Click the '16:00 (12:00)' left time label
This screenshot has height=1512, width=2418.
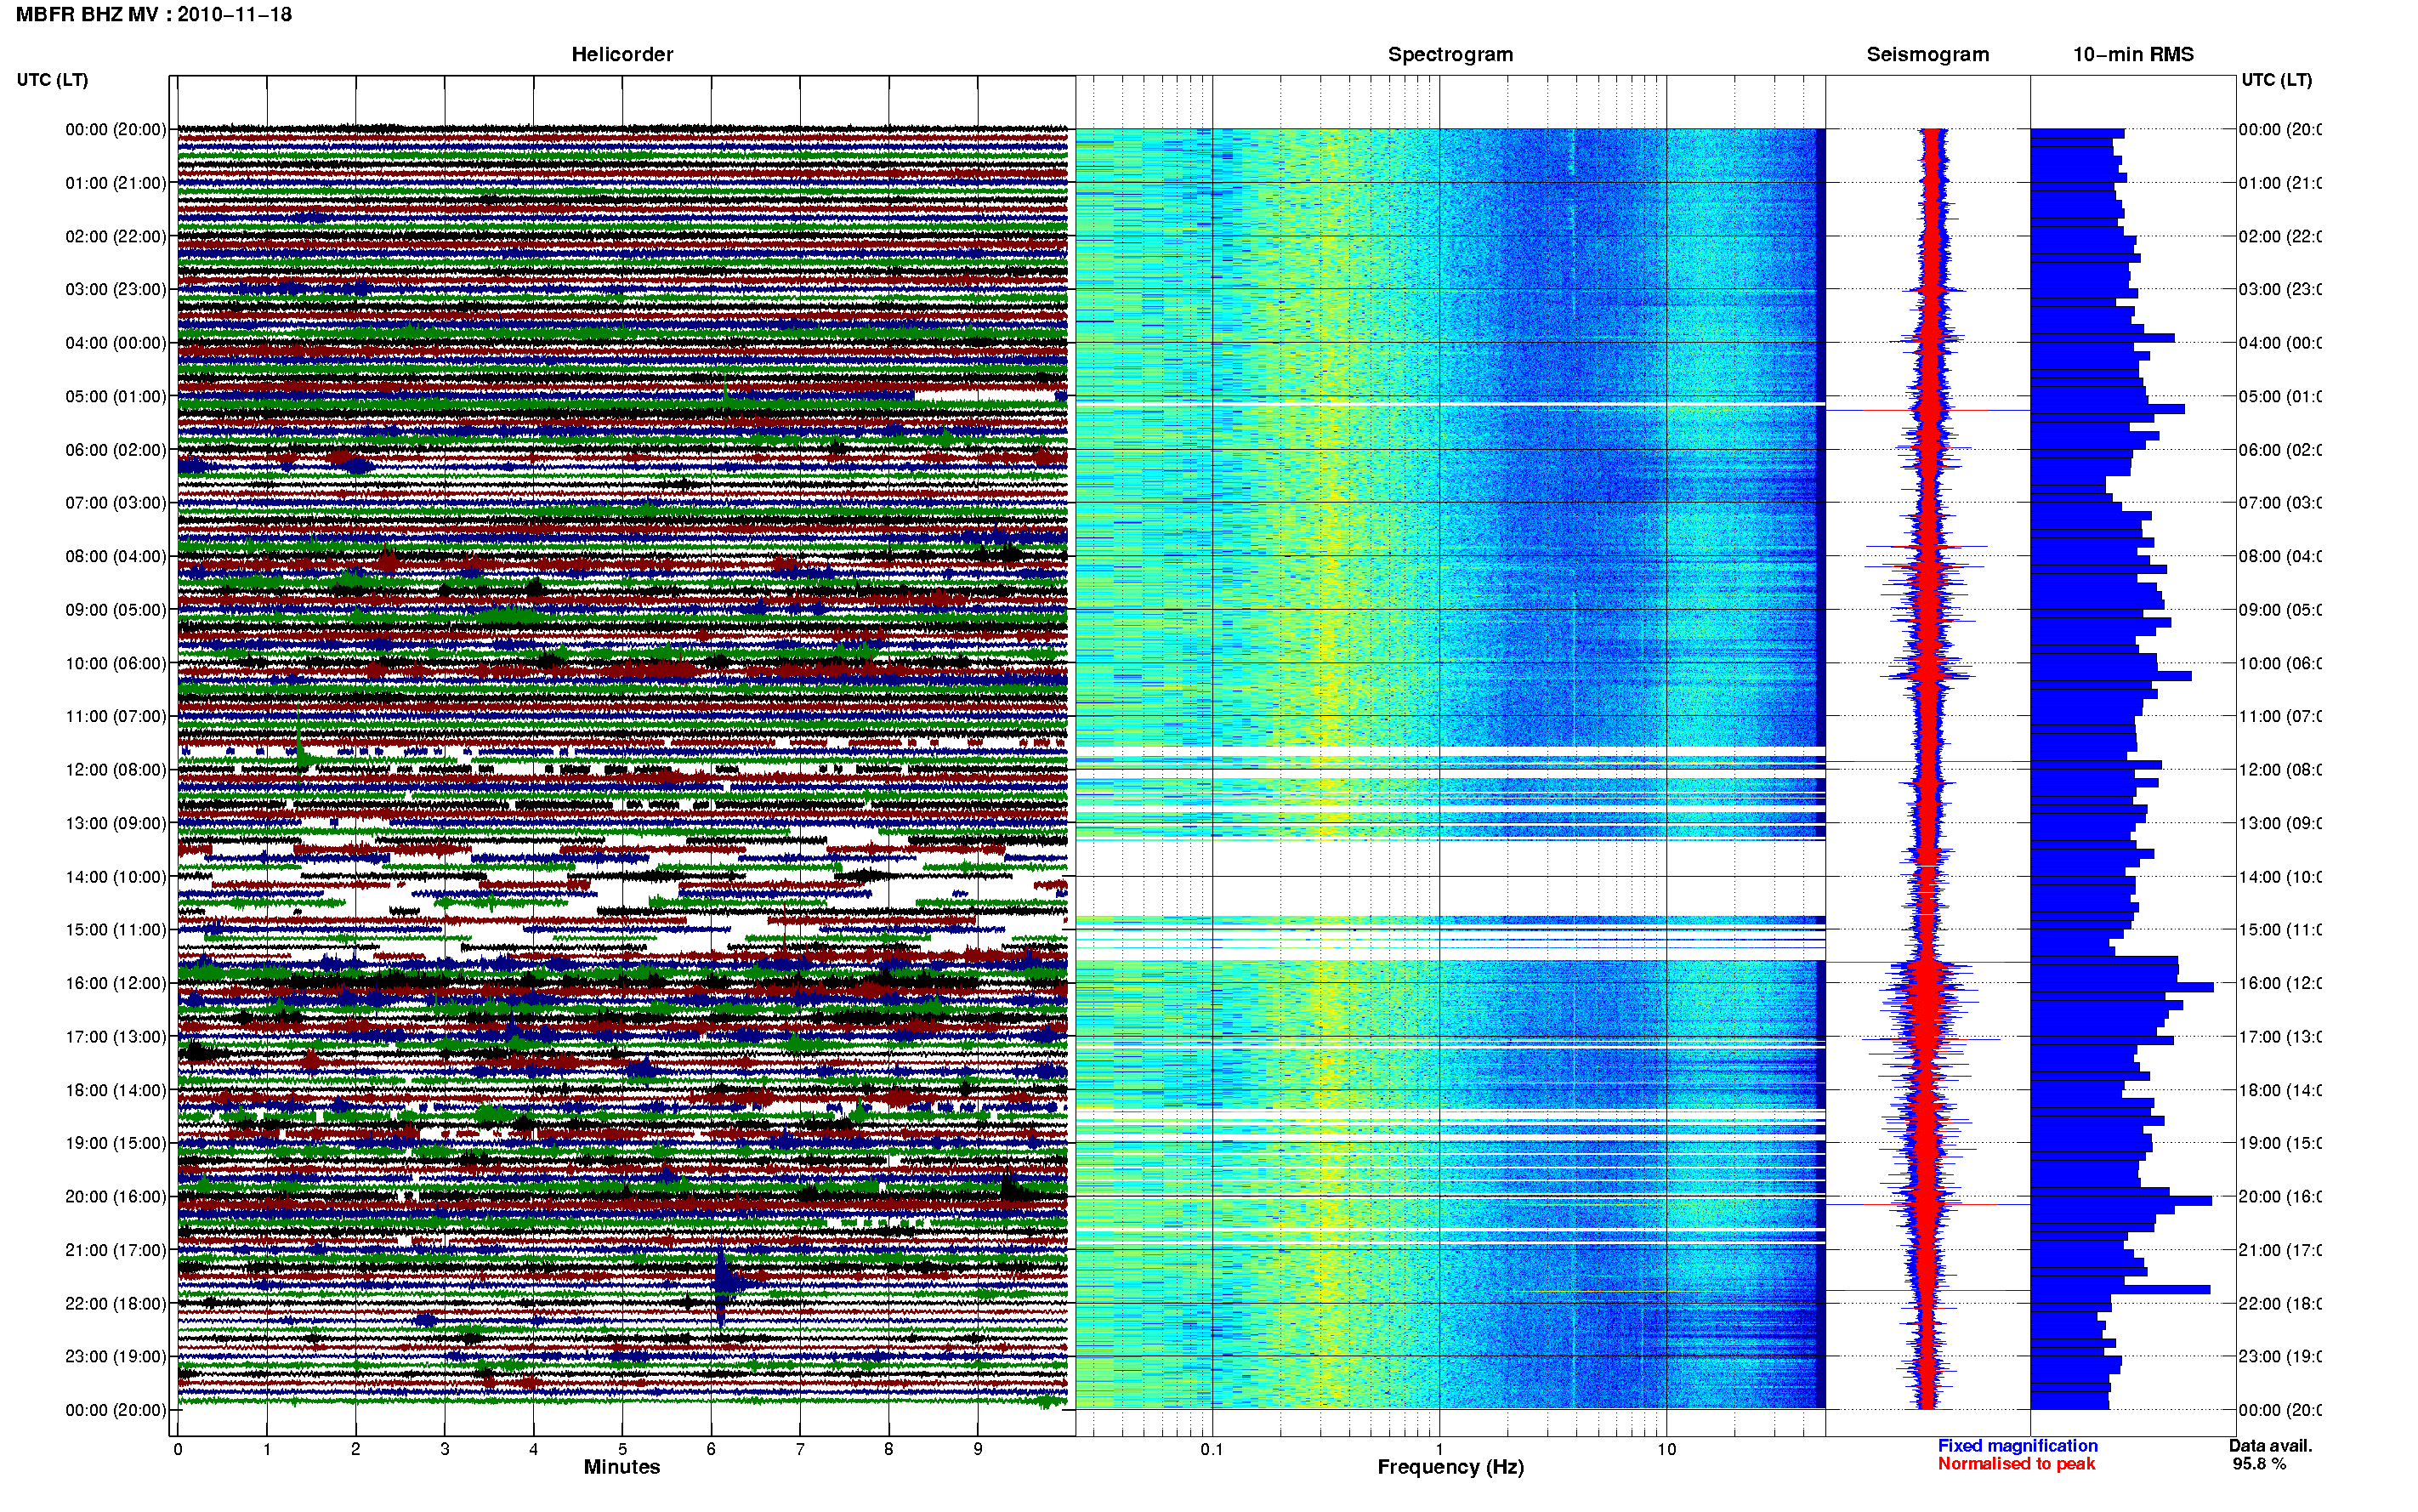[116, 984]
